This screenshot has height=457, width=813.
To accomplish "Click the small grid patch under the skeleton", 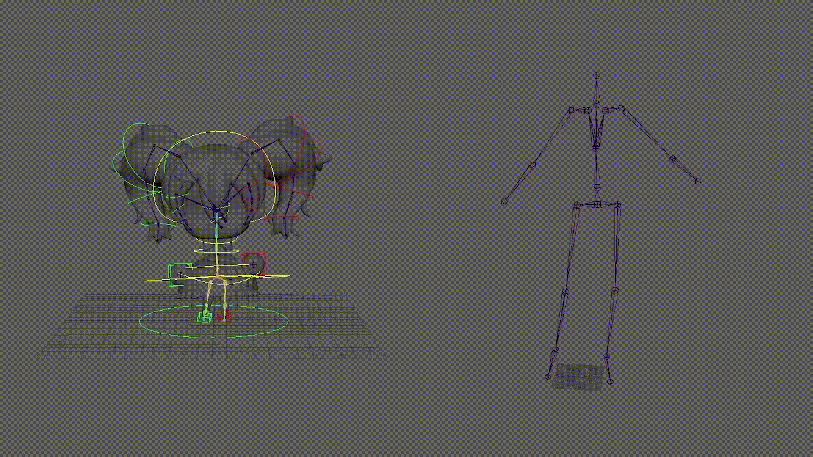I will point(578,377).
